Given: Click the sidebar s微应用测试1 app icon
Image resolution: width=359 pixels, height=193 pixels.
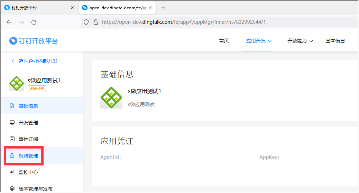Looking at the screenshot, I should [x=17, y=83].
